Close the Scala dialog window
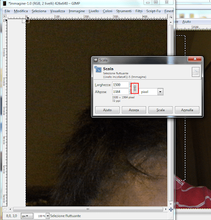Viewport: 211px width, 220px height. (x=195, y=59)
